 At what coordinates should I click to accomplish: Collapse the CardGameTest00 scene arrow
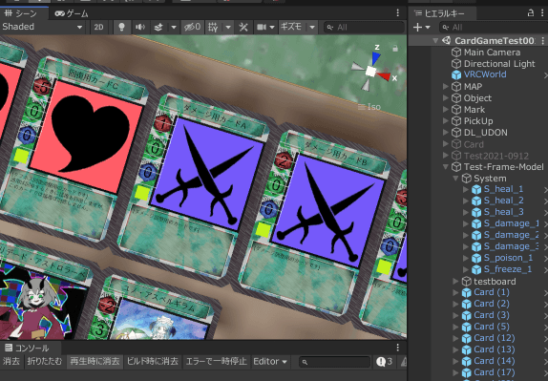pyautogui.click(x=435, y=40)
